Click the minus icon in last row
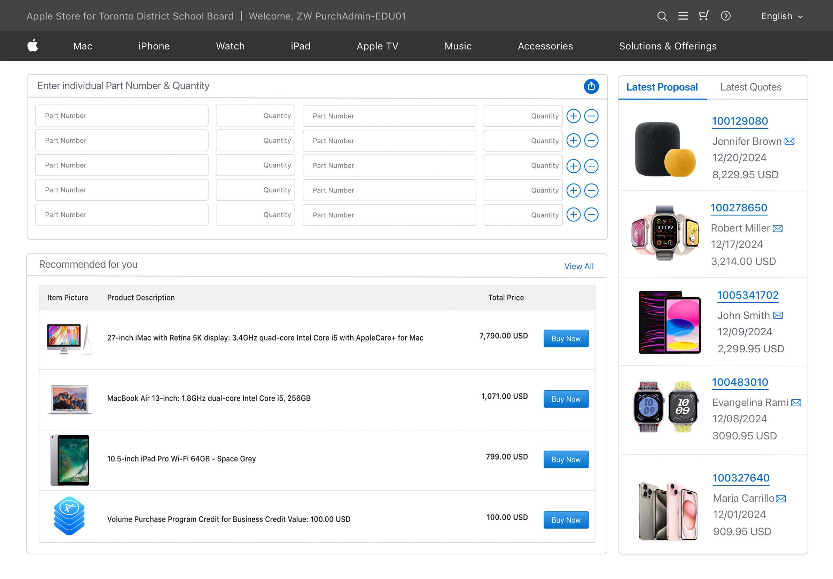The width and height of the screenshot is (833, 579). pos(591,215)
